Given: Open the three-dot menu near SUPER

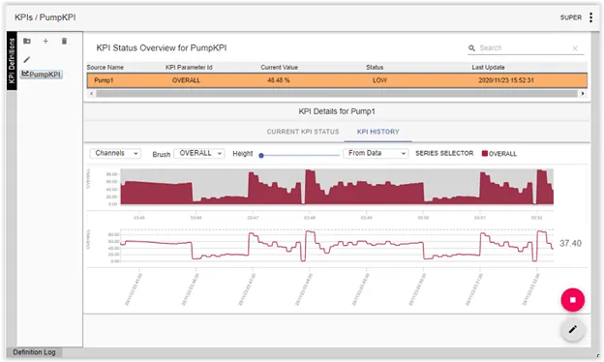Looking at the screenshot, I should [x=590, y=17].
